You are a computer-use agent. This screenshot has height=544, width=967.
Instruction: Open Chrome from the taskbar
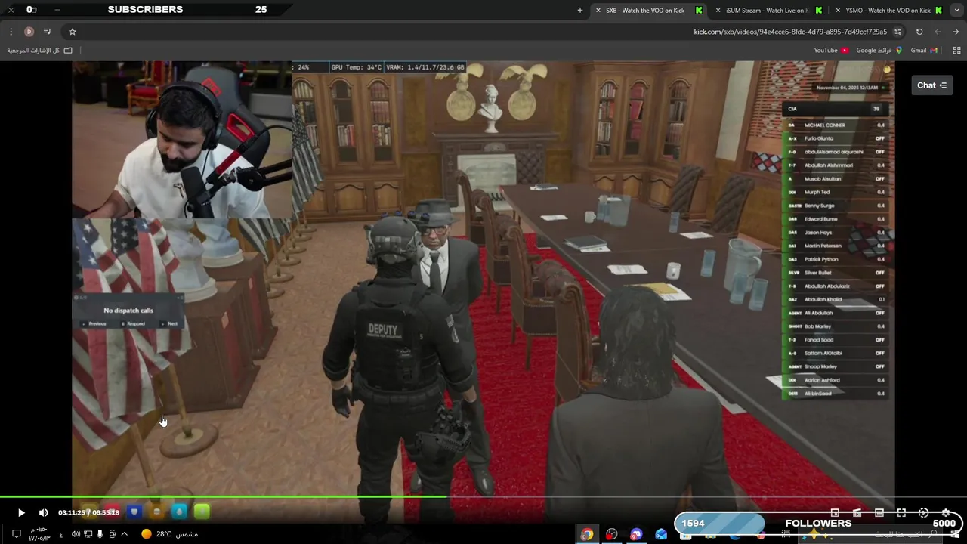587,534
